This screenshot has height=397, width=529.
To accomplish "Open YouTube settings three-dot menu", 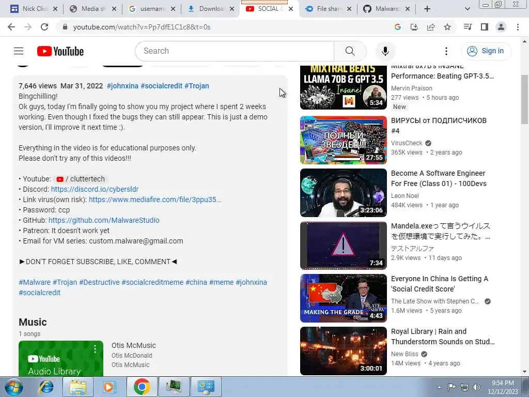I will [446, 51].
